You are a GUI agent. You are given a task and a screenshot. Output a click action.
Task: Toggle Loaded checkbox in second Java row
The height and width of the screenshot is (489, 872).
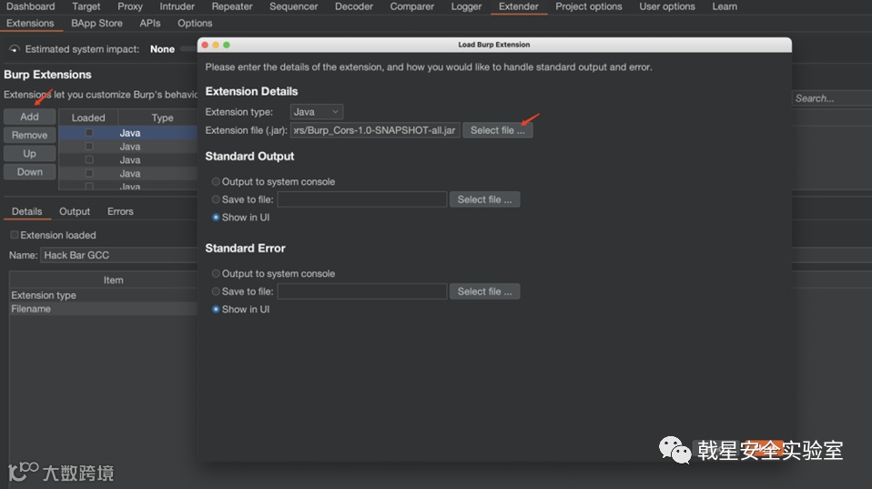pyautogui.click(x=89, y=147)
